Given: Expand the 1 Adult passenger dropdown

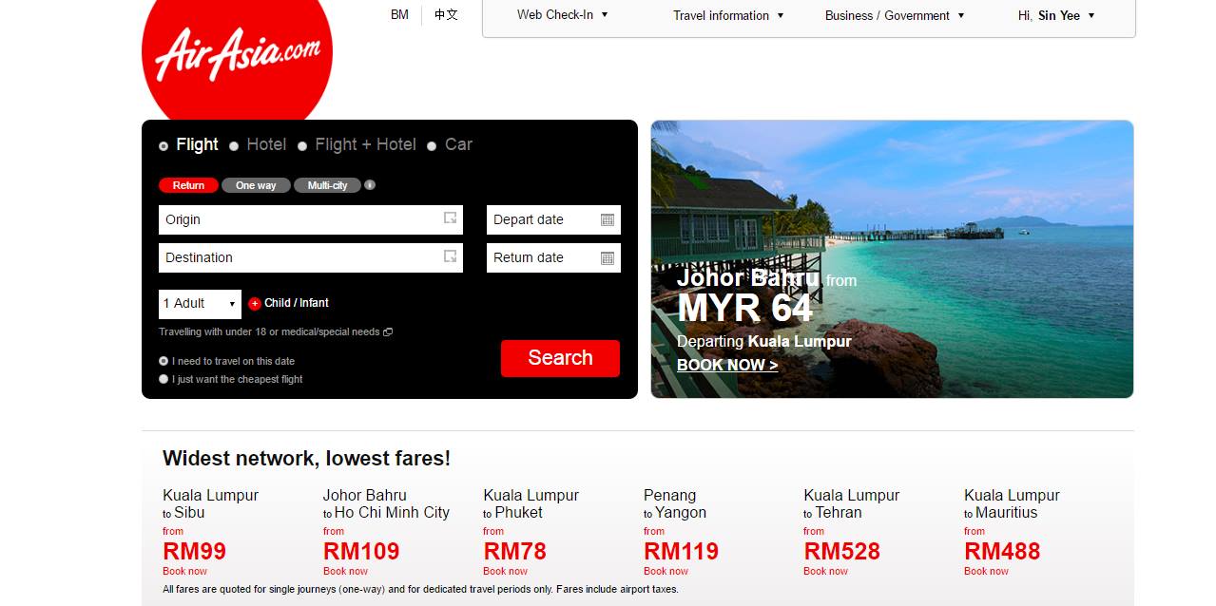Looking at the screenshot, I should pyautogui.click(x=200, y=304).
